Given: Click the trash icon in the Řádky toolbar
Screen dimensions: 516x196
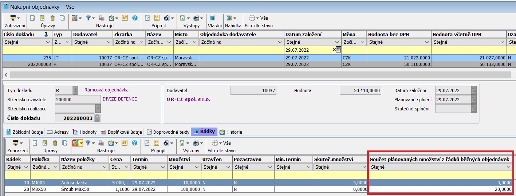Looking at the screenshot, I should 55,143.
